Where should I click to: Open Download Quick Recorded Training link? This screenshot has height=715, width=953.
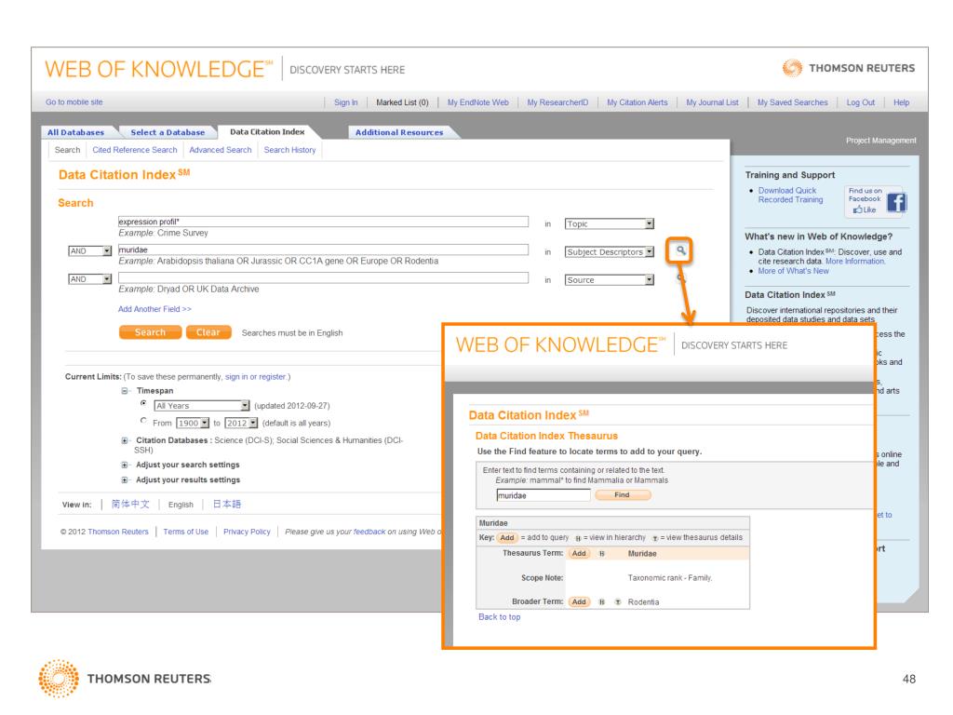click(x=790, y=196)
